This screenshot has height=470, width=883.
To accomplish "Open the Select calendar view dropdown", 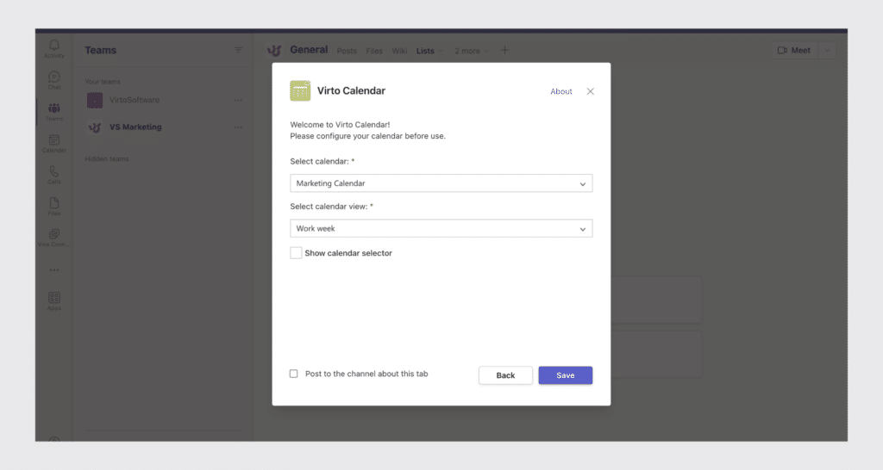I will pyautogui.click(x=441, y=228).
